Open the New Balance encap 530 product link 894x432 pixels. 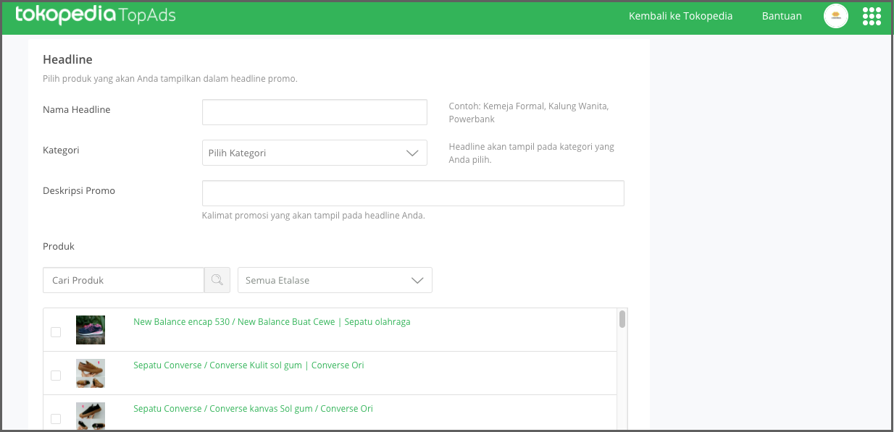point(272,322)
